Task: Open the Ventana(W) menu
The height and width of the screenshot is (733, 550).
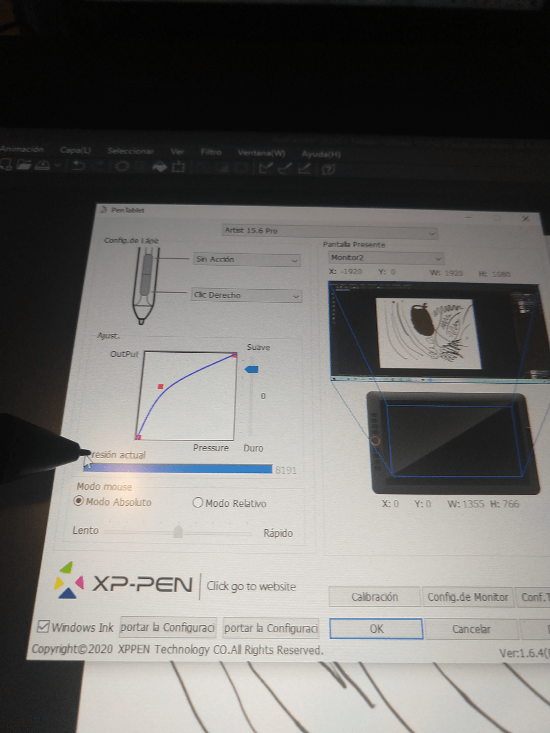Action: pyautogui.click(x=261, y=153)
